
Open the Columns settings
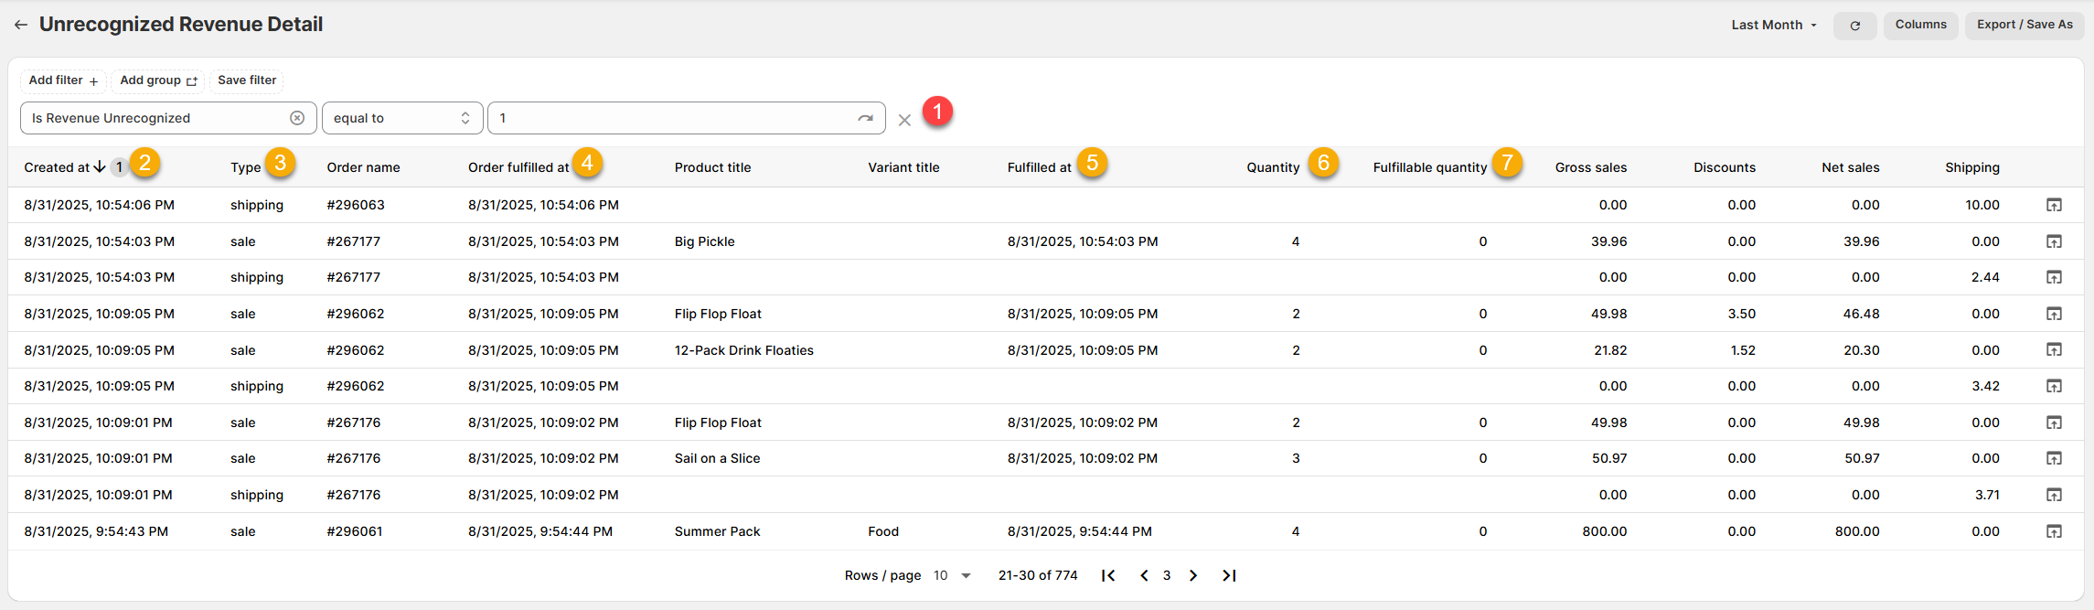click(1920, 25)
